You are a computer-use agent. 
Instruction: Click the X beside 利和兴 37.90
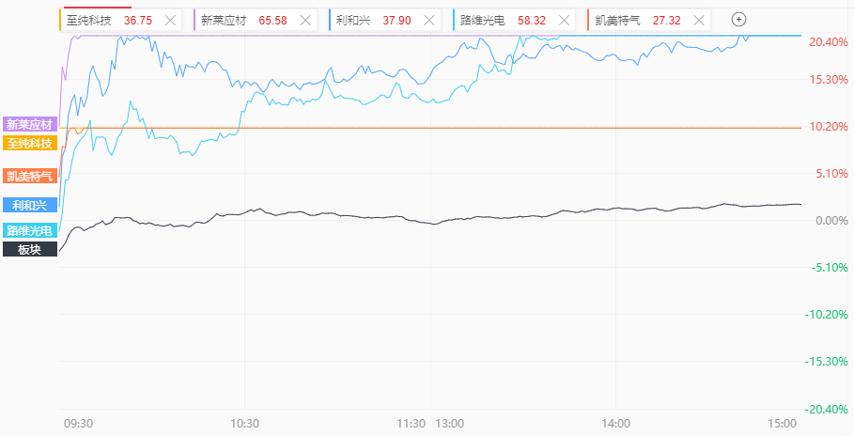click(x=428, y=20)
